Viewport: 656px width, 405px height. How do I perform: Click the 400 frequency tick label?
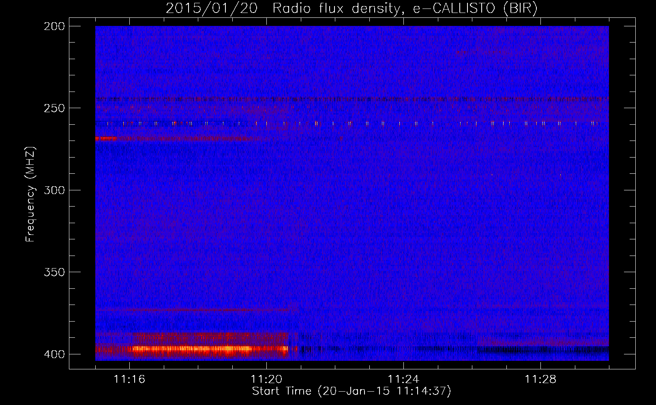[54, 354]
